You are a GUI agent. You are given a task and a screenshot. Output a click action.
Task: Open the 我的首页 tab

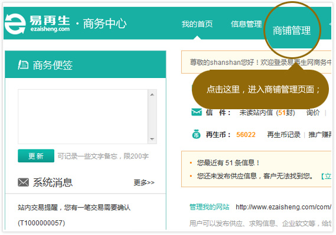click(197, 24)
